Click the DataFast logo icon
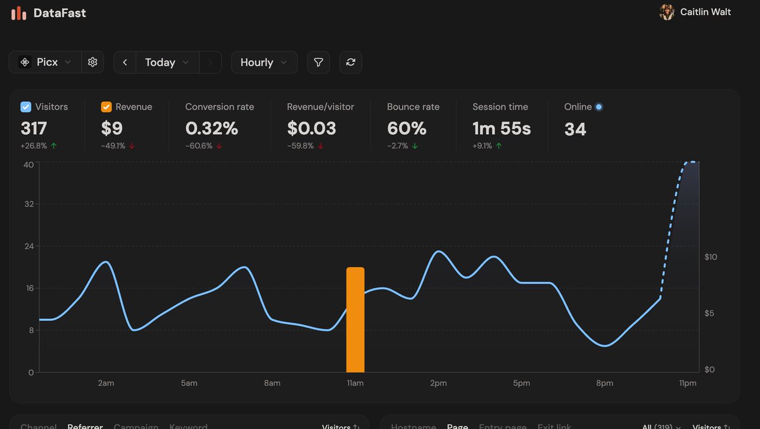This screenshot has width=760, height=429. click(18, 12)
